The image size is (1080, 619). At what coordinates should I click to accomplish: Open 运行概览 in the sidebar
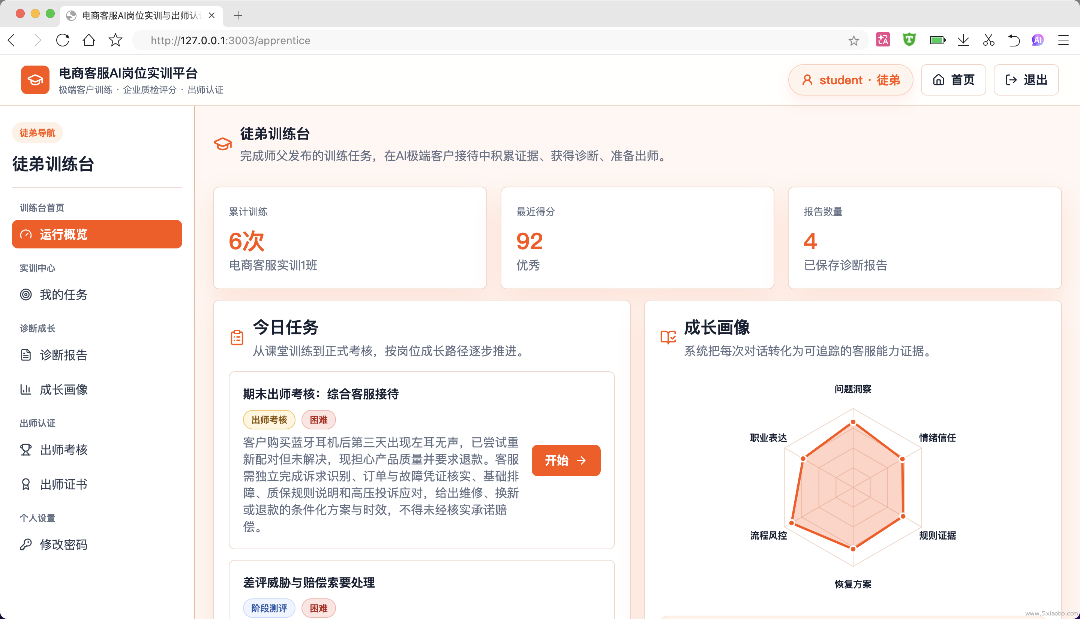click(x=97, y=234)
